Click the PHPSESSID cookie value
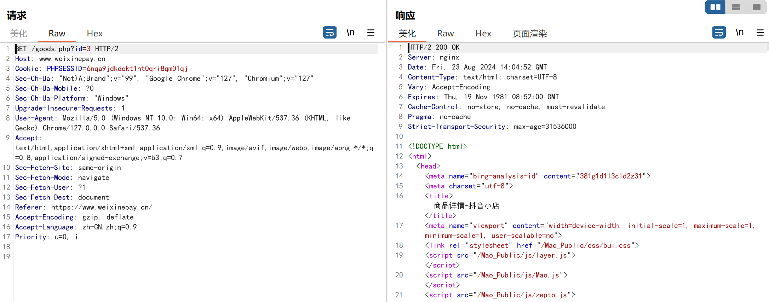The image size is (769, 302). tap(137, 69)
